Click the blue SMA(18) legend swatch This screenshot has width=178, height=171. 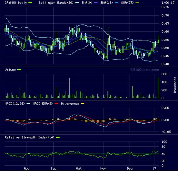point(117,3)
